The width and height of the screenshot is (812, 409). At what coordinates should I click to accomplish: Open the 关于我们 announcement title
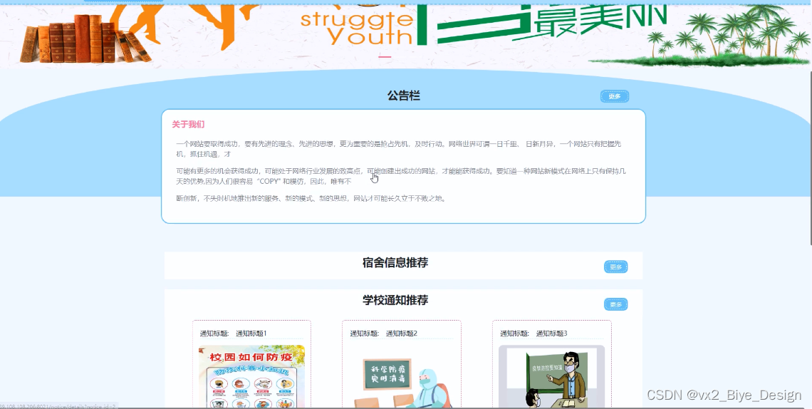tap(189, 124)
